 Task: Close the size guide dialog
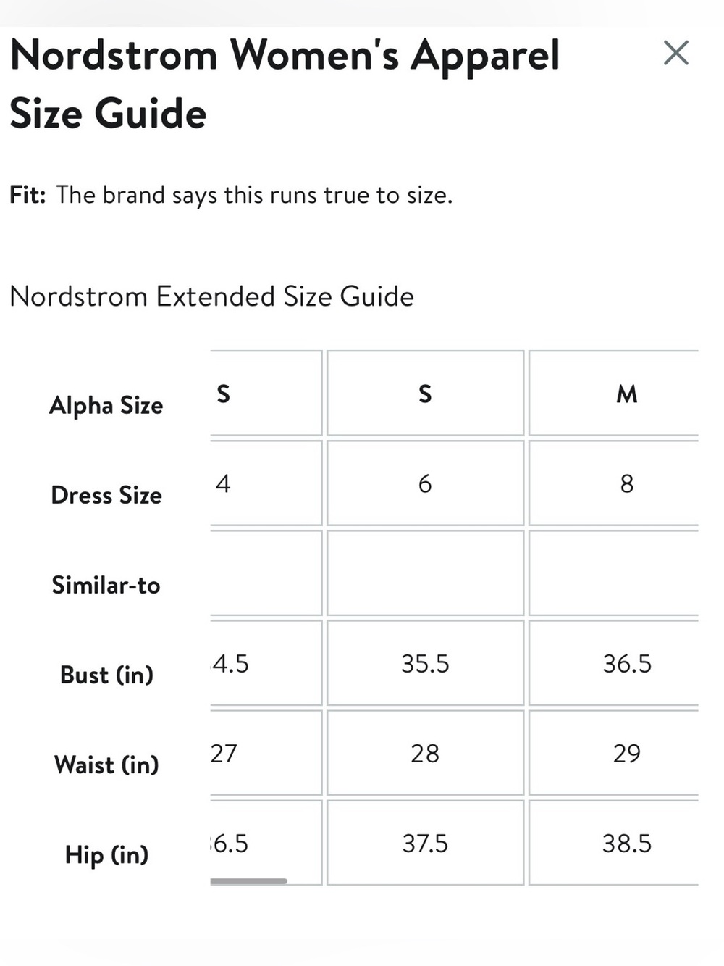click(675, 53)
